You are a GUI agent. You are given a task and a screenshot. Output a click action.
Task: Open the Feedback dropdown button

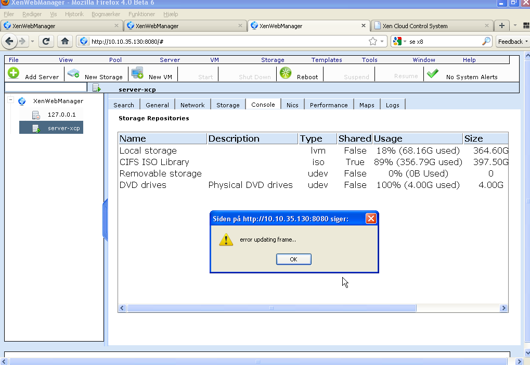tap(512, 41)
